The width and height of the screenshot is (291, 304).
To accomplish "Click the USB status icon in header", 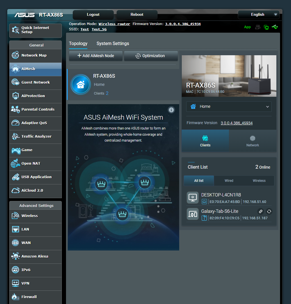I will [275, 27].
